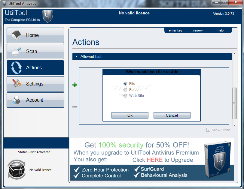This screenshot has width=244, height=189.
Task: Click the Account users icon
Action: click(17, 100)
